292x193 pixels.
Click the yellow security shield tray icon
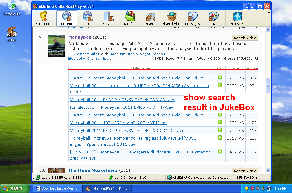(247, 188)
